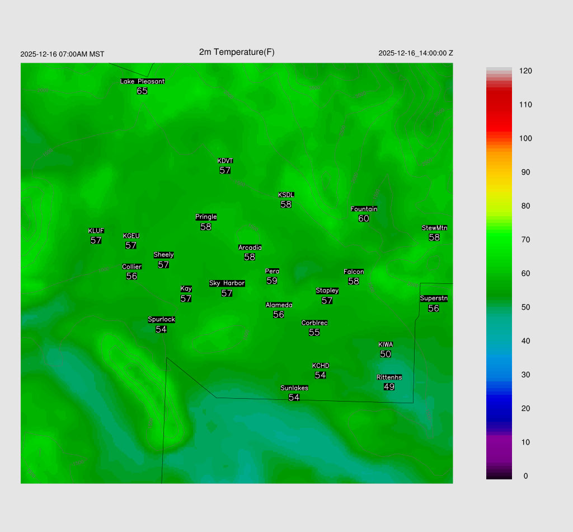Click the Superstn station label
The image size is (573, 532).
click(434, 298)
